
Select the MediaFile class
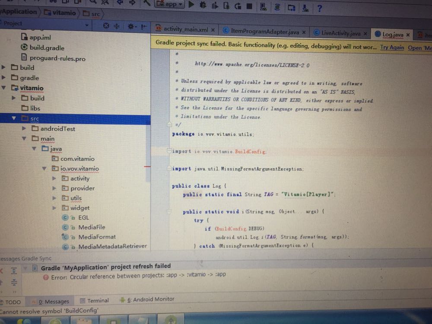click(x=84, y=227)
